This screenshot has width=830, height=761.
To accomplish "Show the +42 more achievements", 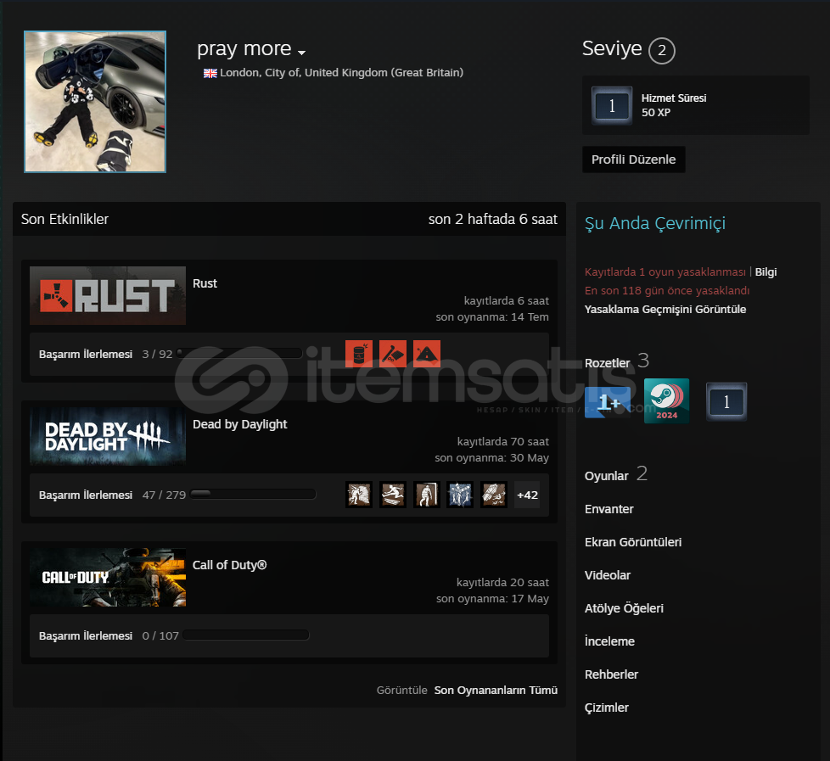I will pos(527,495).
